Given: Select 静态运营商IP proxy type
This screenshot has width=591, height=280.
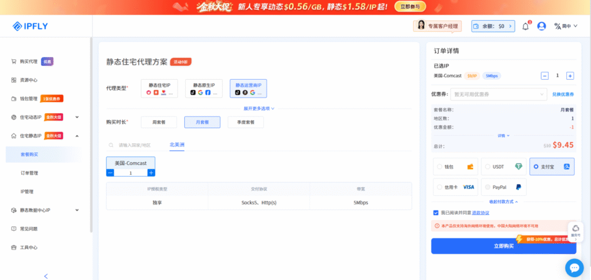Looking at the screenshot, I should tap(248, 88).
